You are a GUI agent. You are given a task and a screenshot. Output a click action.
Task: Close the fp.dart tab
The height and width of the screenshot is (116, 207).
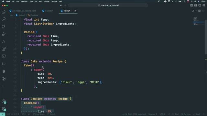pos(75,11)
